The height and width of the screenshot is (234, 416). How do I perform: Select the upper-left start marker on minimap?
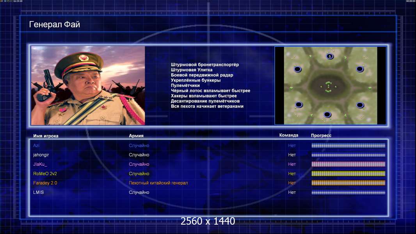click(x=298, y=69)
